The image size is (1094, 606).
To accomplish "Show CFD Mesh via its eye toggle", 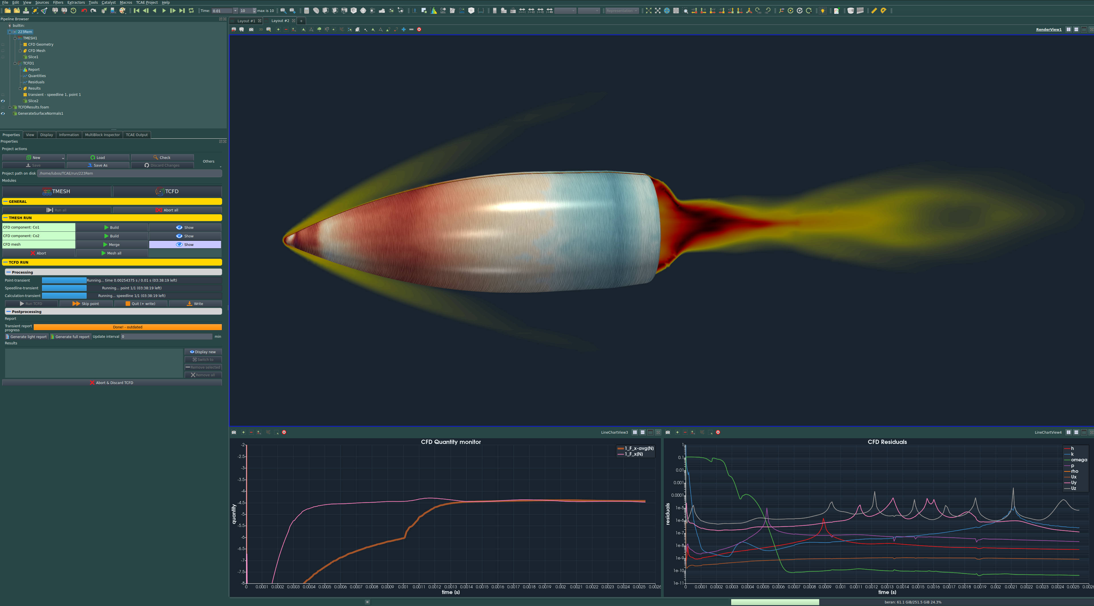I will pos(3,50).
